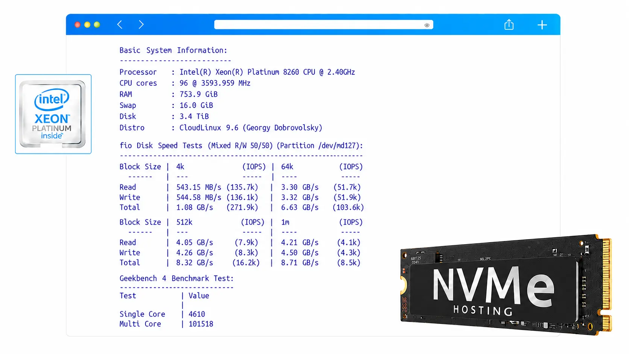The height and width of the screenshot is (354, 629).
Task: Click the yellow minimize window dot
Action: click(87, 25)
